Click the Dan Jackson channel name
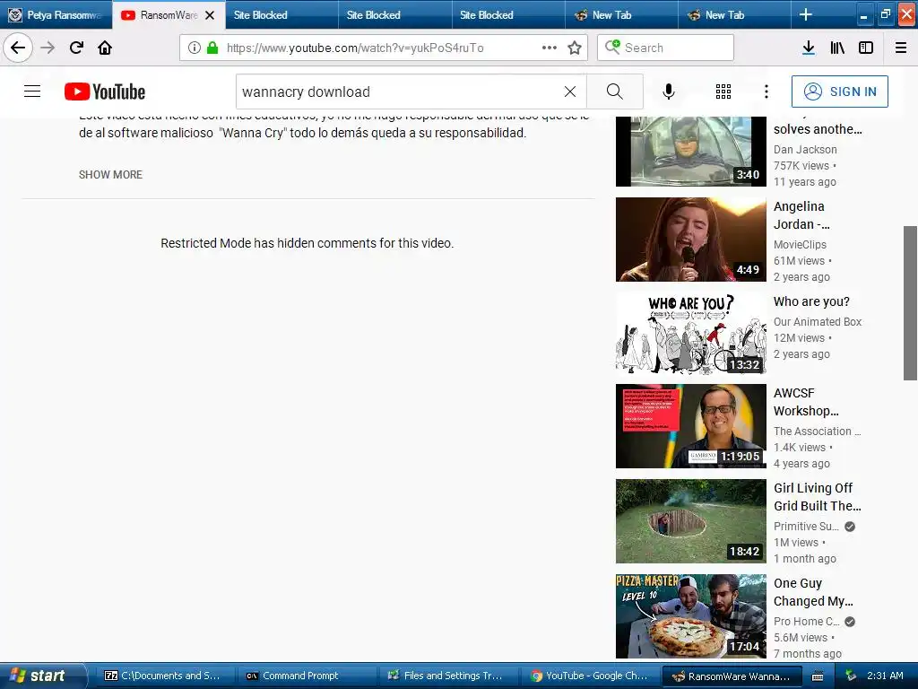This screenshot has width=918, height=689. tap(805, 150)
